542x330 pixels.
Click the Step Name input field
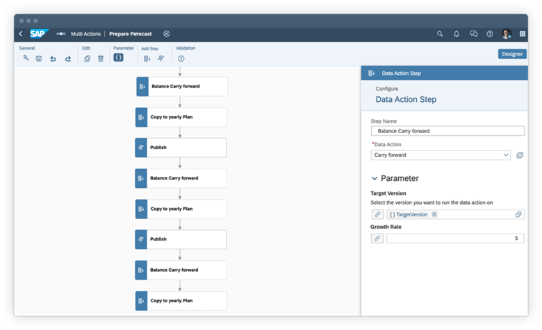447,131
